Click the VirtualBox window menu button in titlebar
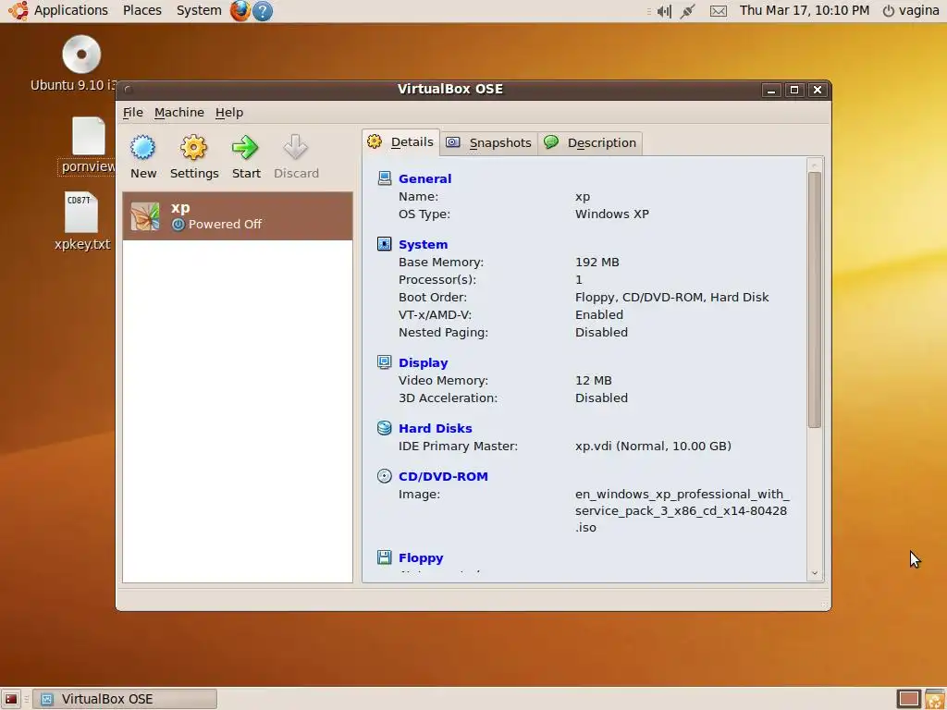The image size is (947, 710). click(x=128, y=90)
